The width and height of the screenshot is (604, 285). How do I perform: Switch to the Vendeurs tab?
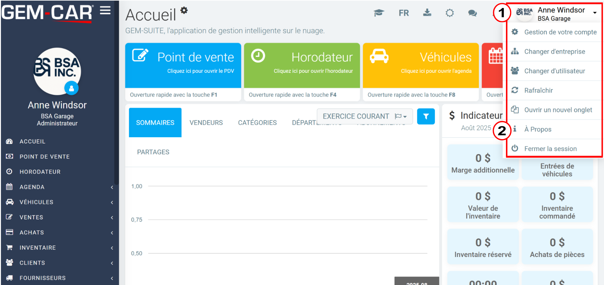coord(206,123)
